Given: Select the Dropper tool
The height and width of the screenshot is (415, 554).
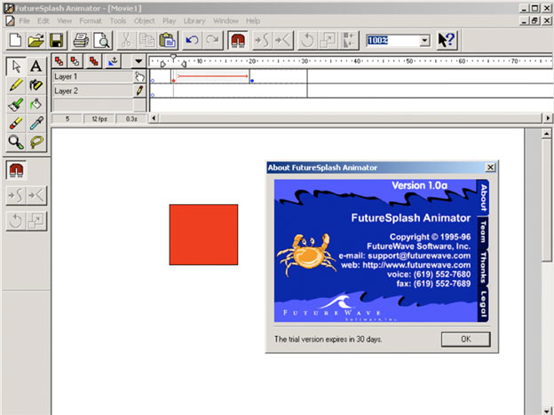Looking at the screenshot, I should 36,123.
